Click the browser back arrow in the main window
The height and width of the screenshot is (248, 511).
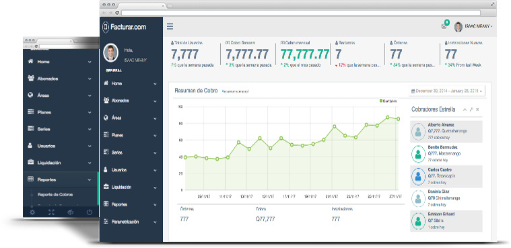click(x=104, y=12)
